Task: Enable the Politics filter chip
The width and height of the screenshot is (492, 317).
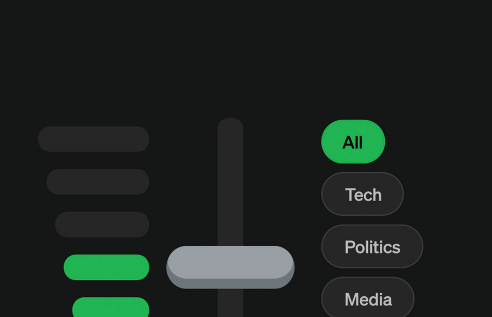Action: pyautogui.click(x=372, y=247)
